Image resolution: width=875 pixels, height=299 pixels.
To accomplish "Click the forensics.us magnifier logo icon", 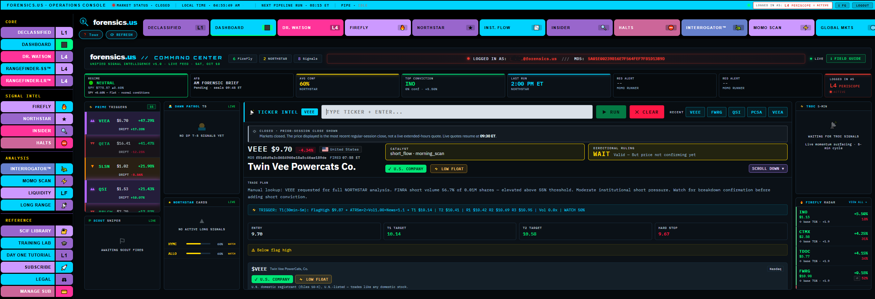I will coord(84,22).
